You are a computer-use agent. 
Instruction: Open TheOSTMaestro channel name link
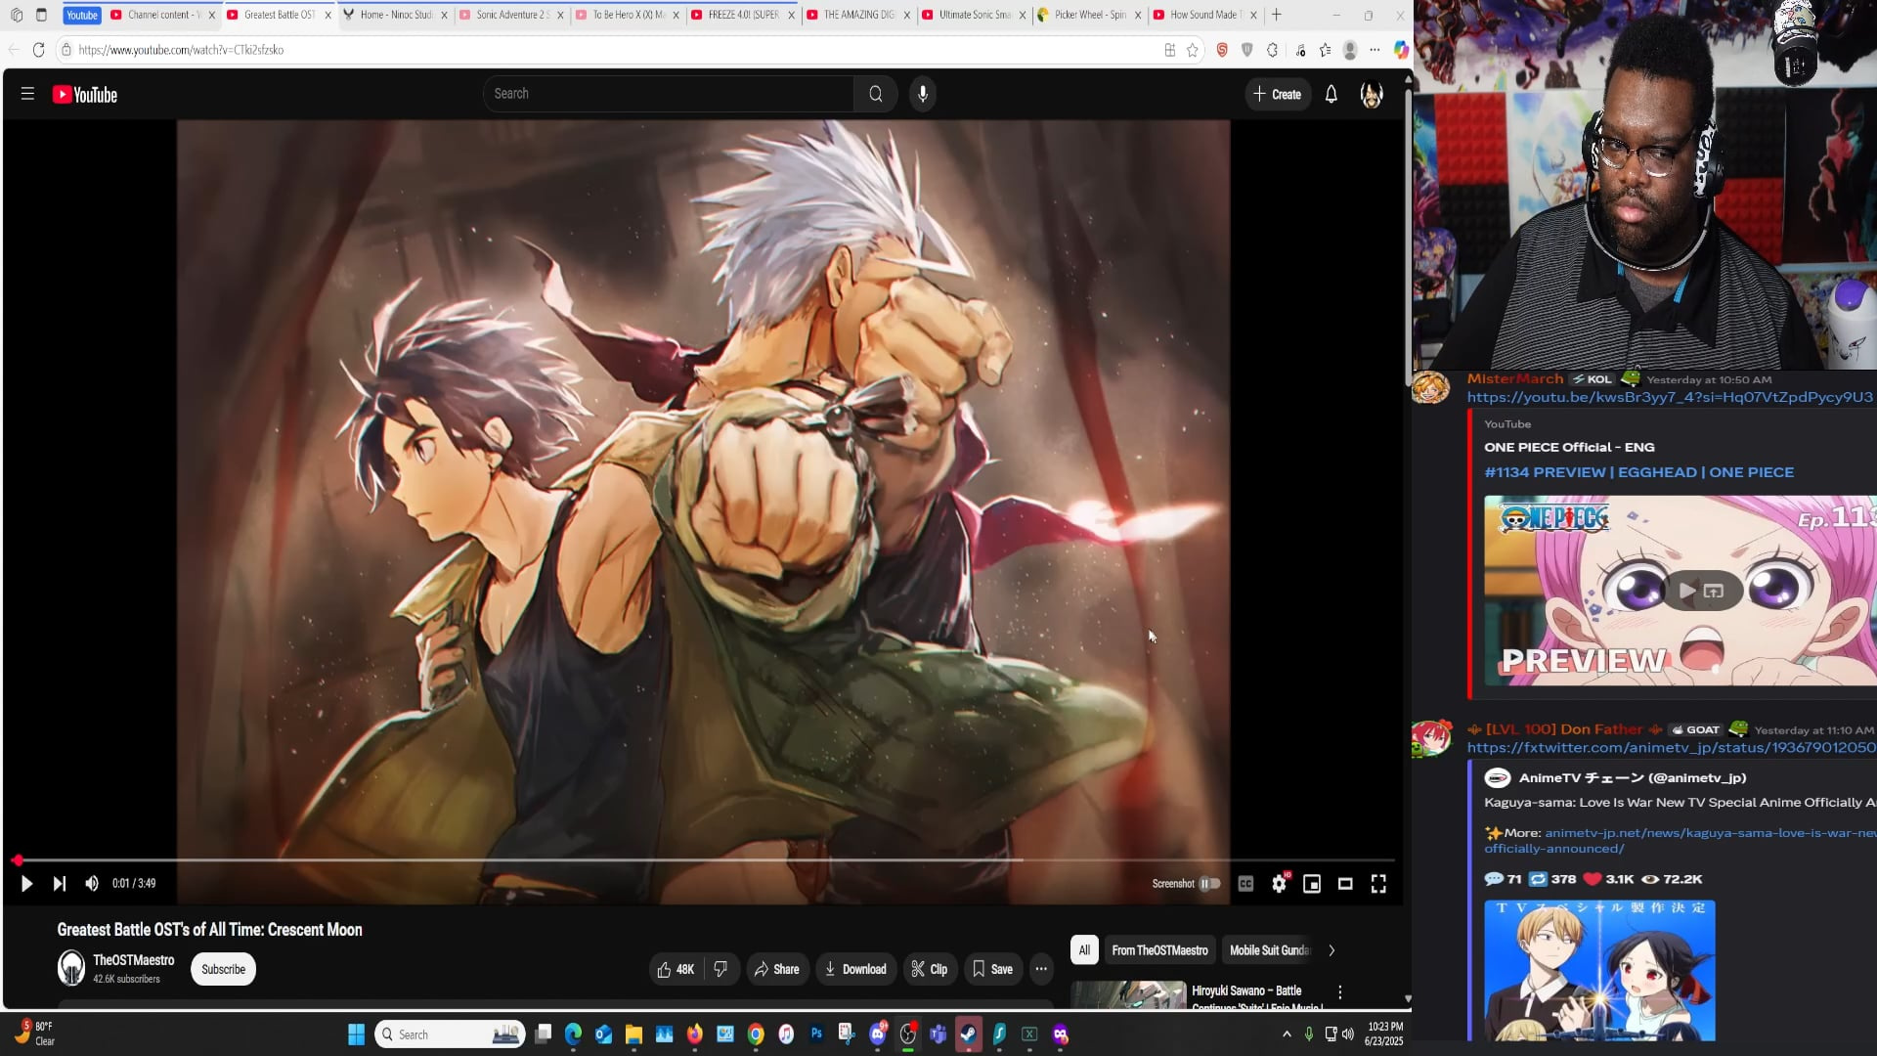click(x=134, y=960)
